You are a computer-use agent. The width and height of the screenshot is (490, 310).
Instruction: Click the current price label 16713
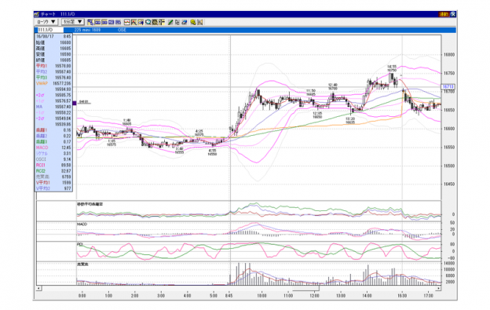pos(448,86)
